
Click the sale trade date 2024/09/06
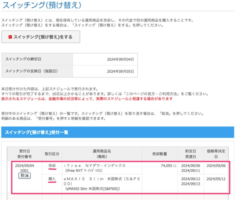(x=190, y=166)
